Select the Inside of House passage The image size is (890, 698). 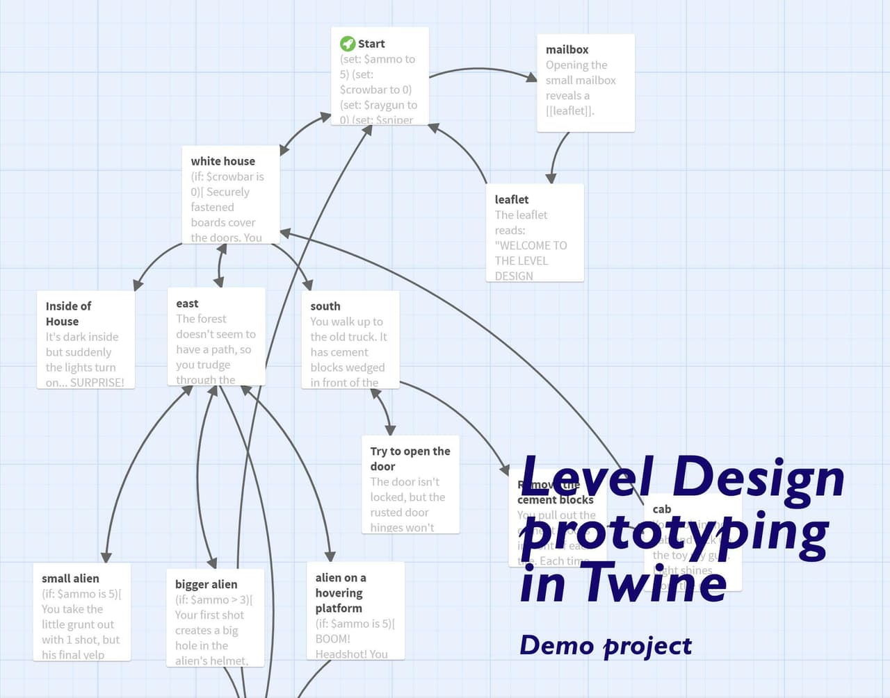coord(86,340)
